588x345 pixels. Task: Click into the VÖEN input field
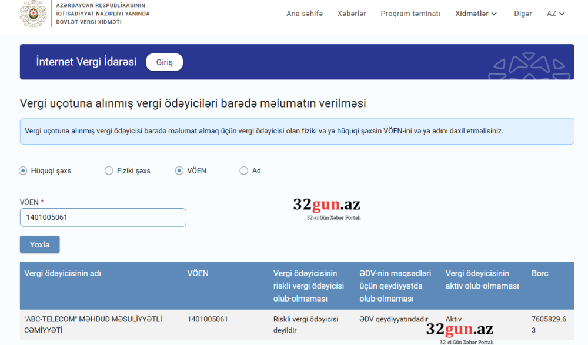103,217
